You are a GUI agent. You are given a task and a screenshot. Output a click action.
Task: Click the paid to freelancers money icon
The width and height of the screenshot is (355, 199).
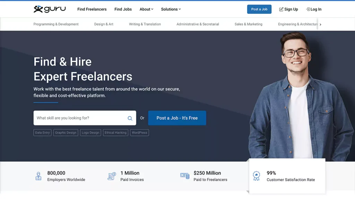pos(185,176)
